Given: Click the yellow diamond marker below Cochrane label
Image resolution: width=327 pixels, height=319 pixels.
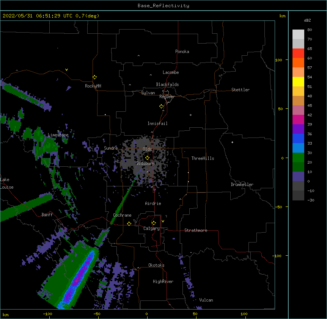Looking at the screenshot, I should 129,224.
